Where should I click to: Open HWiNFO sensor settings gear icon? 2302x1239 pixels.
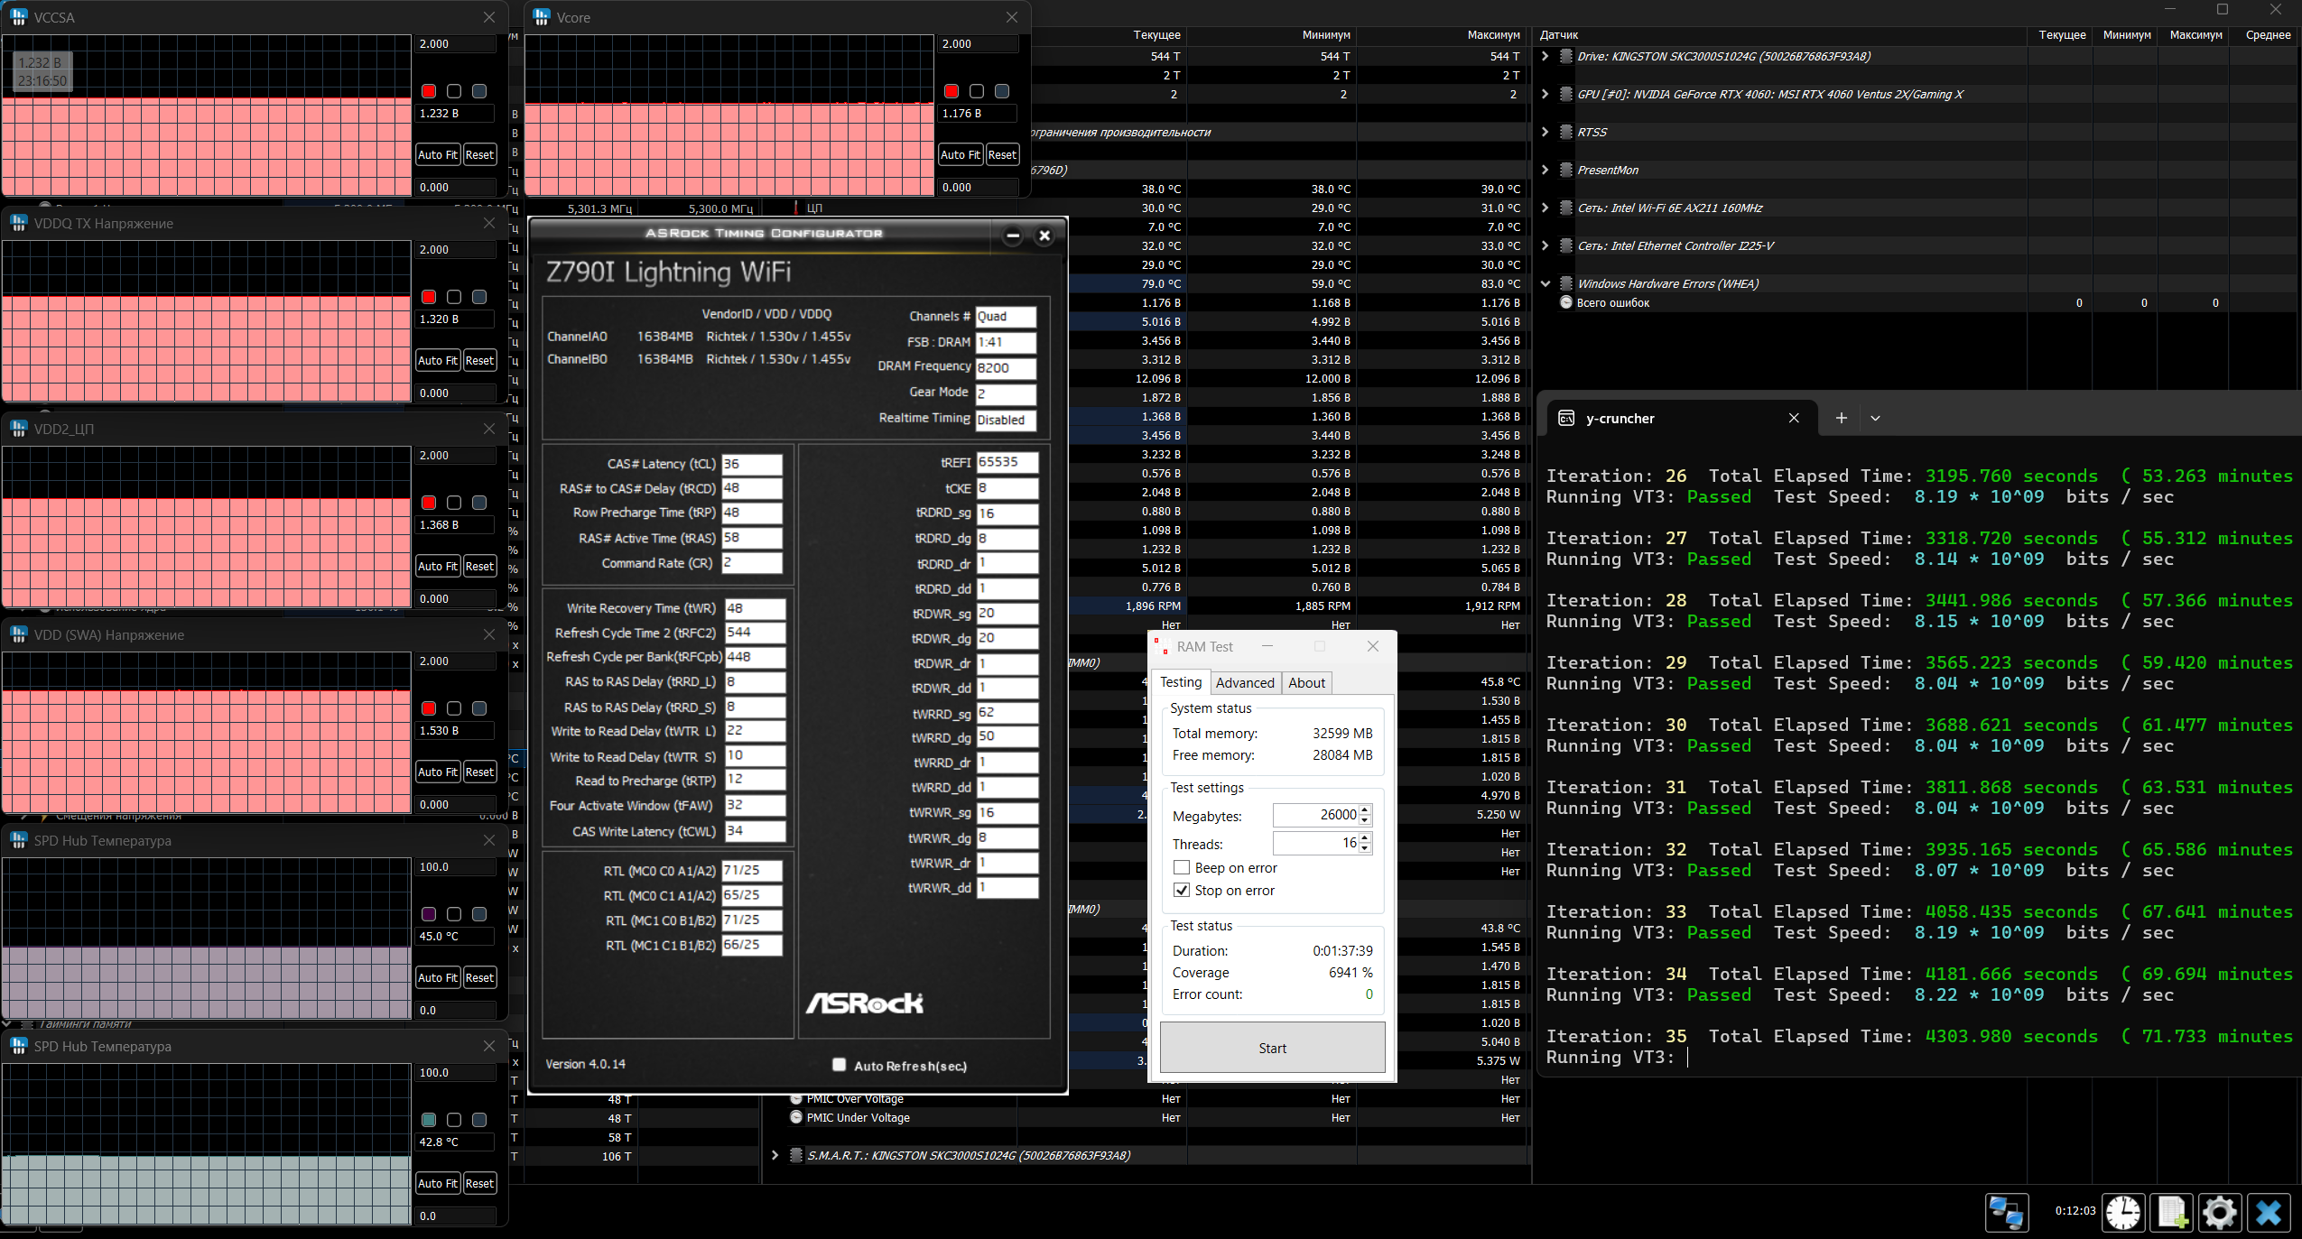point(2220,1212)
